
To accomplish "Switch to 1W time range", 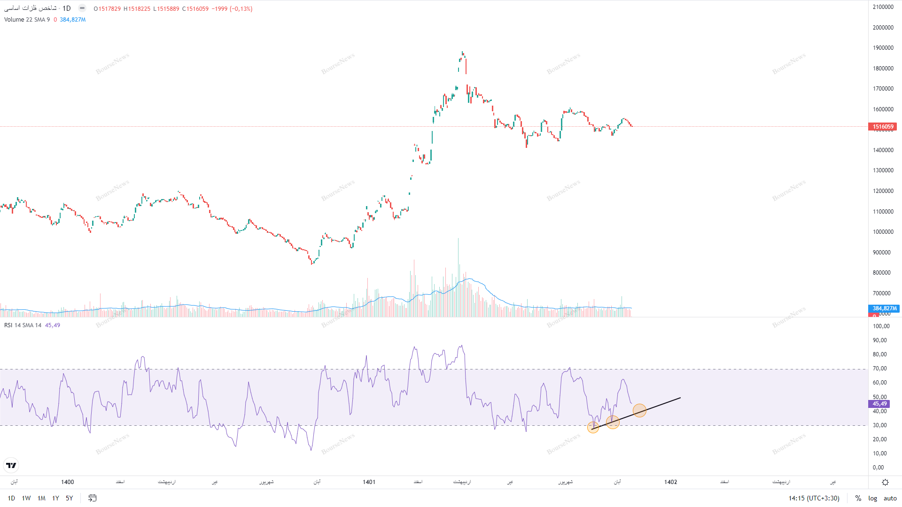I will [26, 498].
